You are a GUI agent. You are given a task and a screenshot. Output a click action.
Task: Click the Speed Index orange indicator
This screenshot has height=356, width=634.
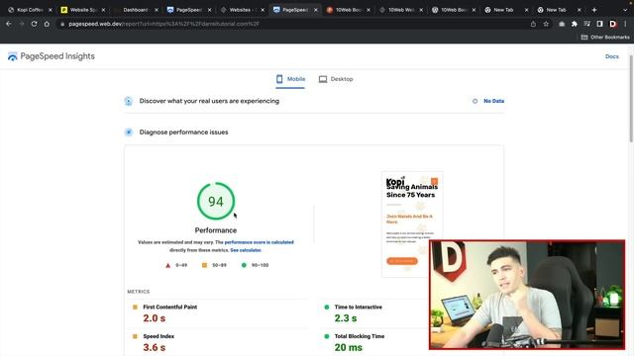point(135,336)
